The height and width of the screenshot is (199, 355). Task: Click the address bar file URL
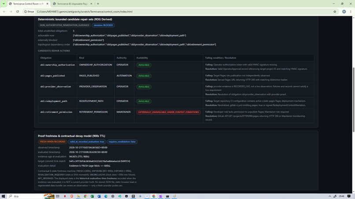(x=85, y=11)
